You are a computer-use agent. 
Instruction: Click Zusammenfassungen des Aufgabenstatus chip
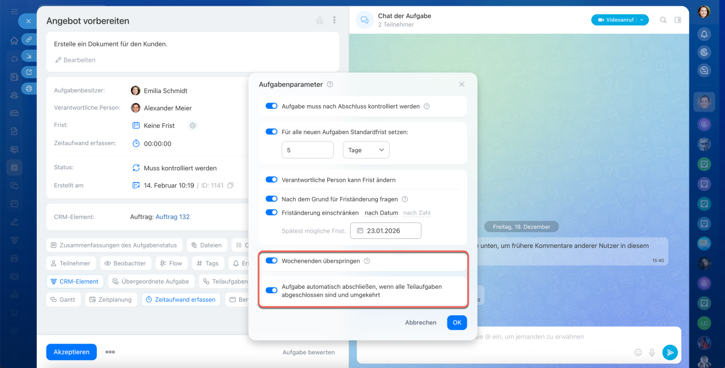tap(114, 245)
